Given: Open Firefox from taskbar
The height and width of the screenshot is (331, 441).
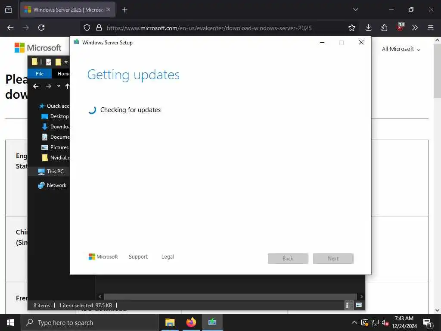Looking at the screenshot, I should 191,322.
